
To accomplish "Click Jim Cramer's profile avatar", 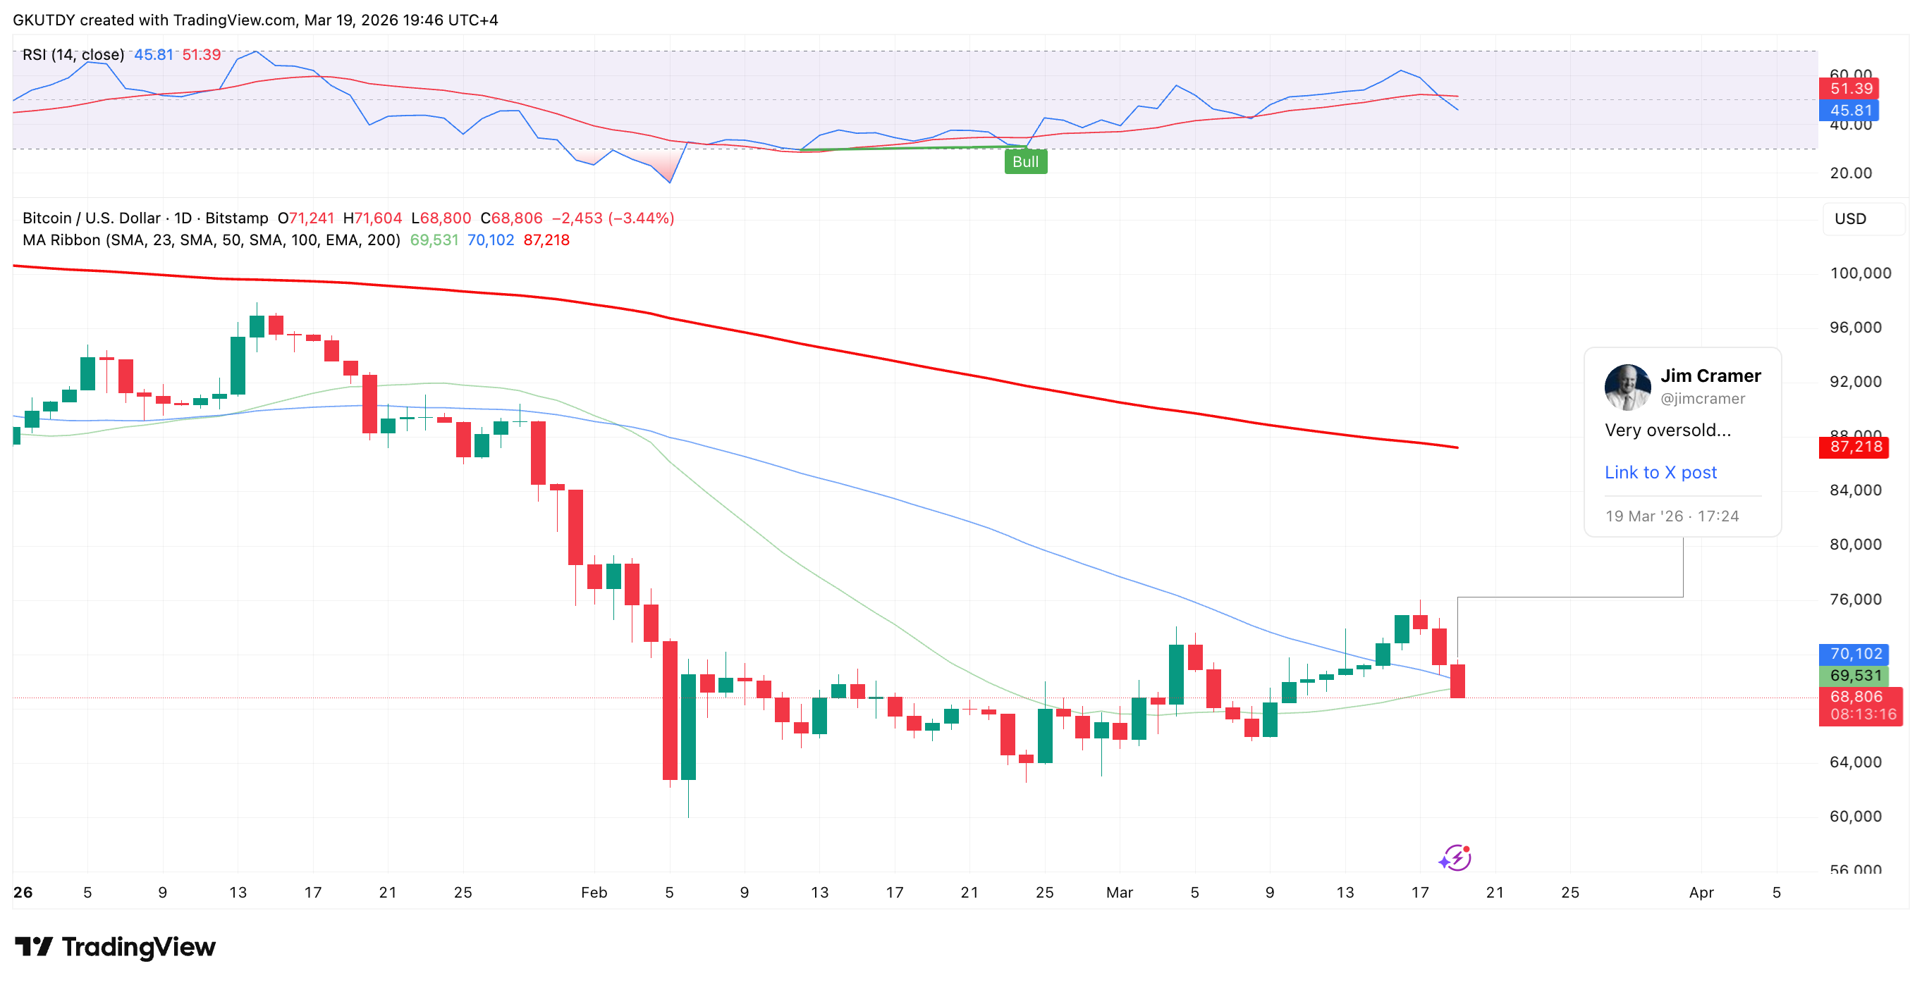I will click(x=1627, y=387).
